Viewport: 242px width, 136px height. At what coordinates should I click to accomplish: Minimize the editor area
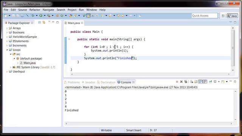pos(231,22)
